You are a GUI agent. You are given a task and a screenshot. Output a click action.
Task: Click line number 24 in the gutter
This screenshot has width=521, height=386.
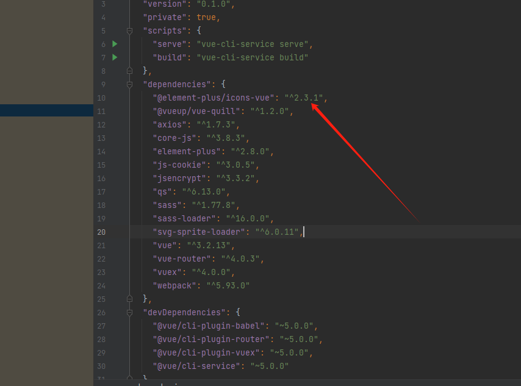tap(101, 285)
